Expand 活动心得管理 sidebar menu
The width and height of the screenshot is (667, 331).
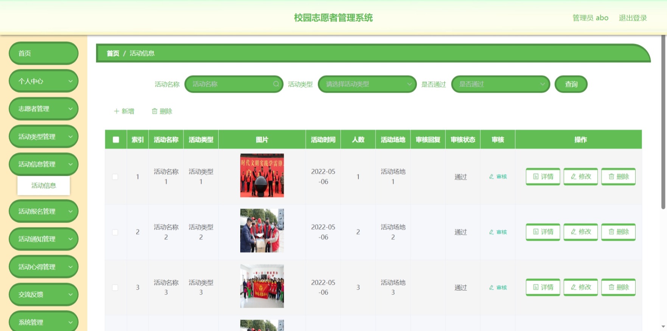coord(44,267)
